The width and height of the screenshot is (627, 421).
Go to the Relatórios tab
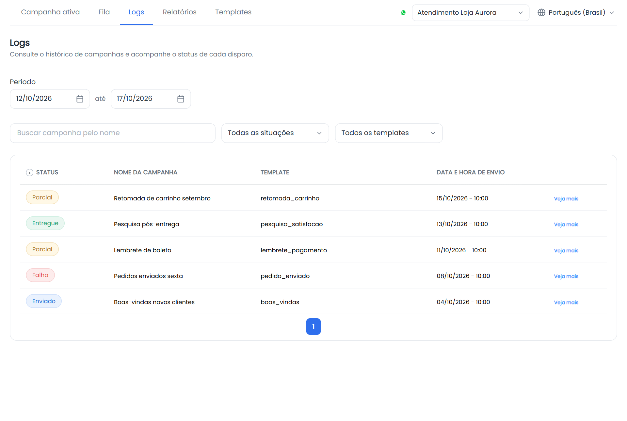(180, 12)
